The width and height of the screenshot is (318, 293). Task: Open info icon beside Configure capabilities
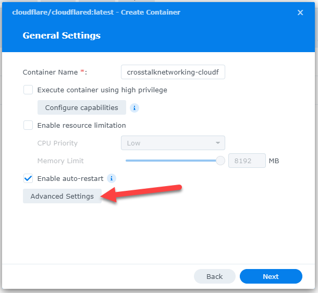pos(134,108)
